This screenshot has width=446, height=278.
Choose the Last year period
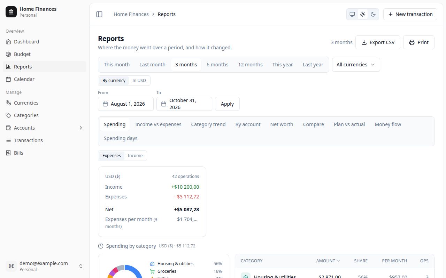tap(313, 65)
